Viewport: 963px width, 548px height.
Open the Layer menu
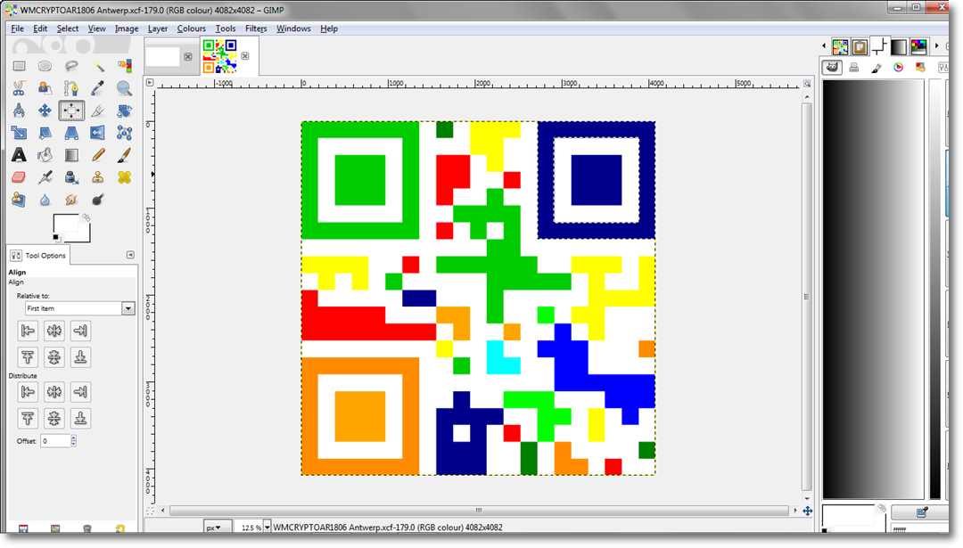click(x=157, y=29)
